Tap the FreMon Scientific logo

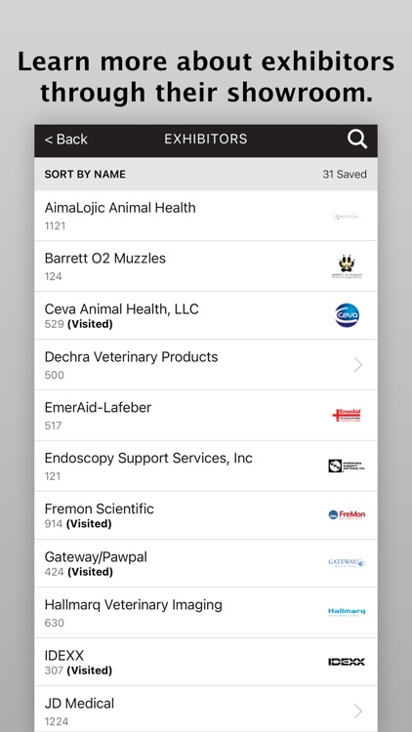click(347, 515)
